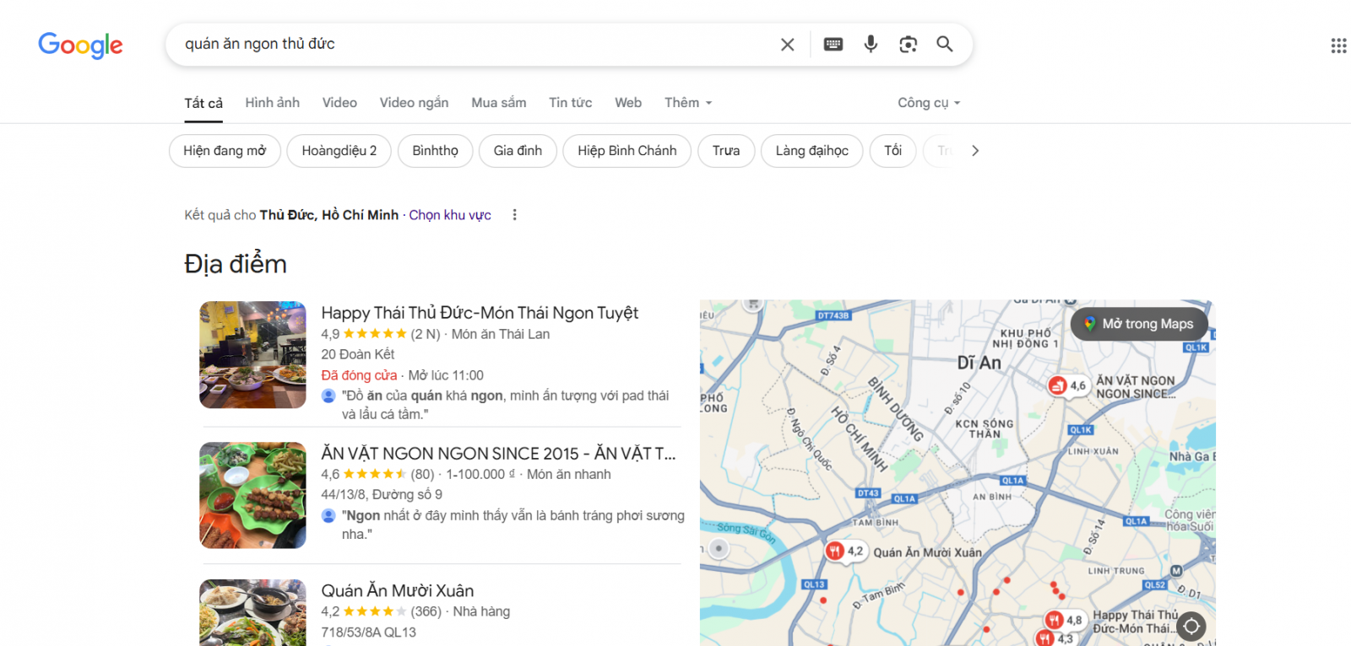Viewport: 1351px width, 646px height.
Task: Click the Đã đóng cửa status text
Action: [359, 375]
